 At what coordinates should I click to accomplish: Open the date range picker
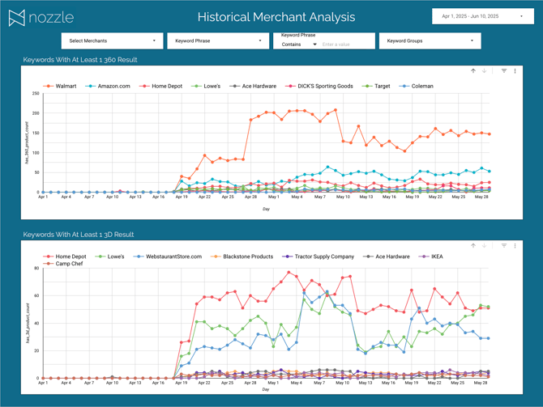[481, 16]
